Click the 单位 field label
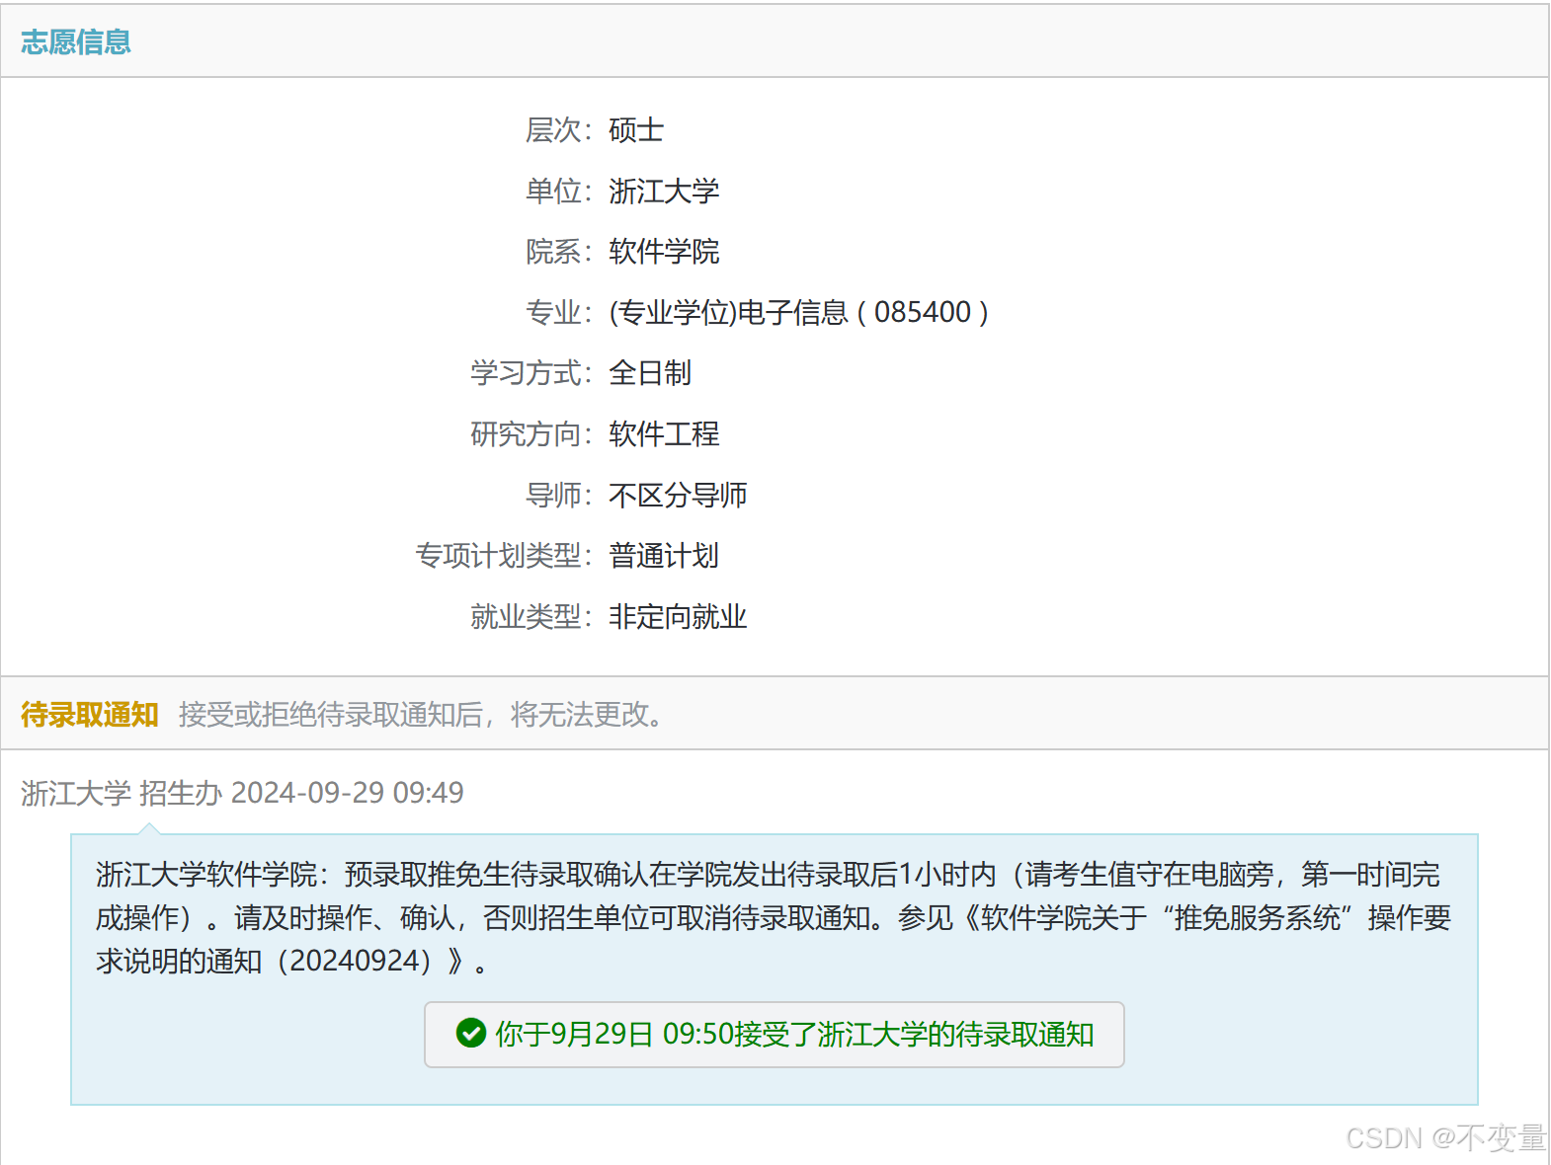The width and height of the screenshot is (1551, 1165). tap(559, 191)
